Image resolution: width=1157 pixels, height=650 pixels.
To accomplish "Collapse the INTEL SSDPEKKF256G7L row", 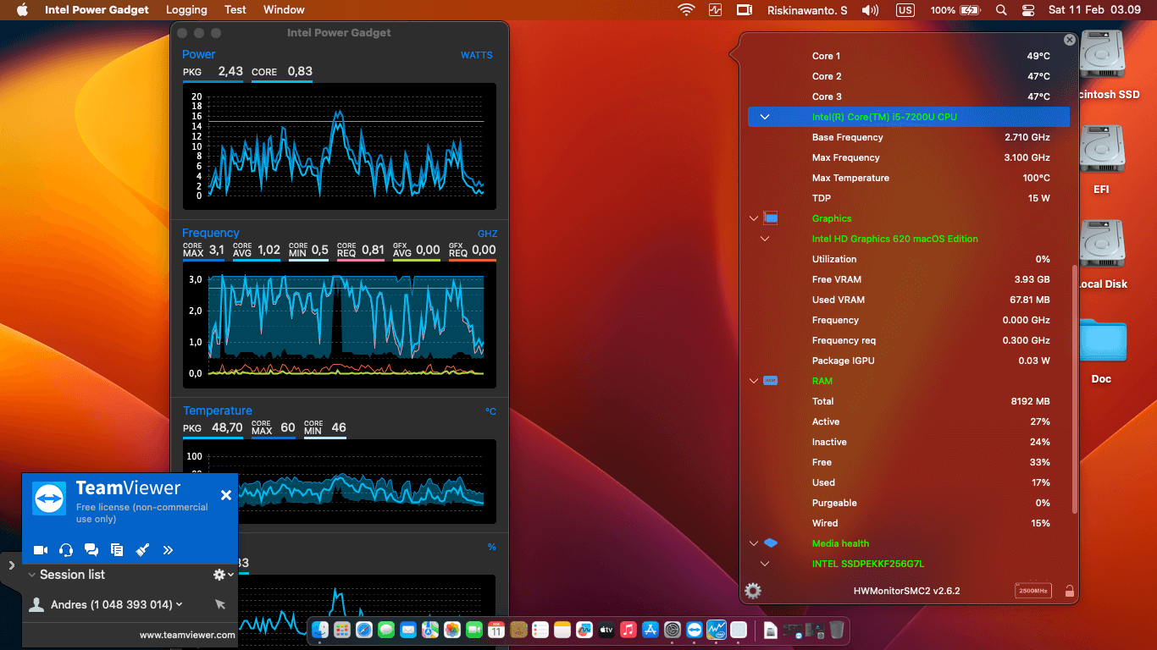I will click(765, 564).
